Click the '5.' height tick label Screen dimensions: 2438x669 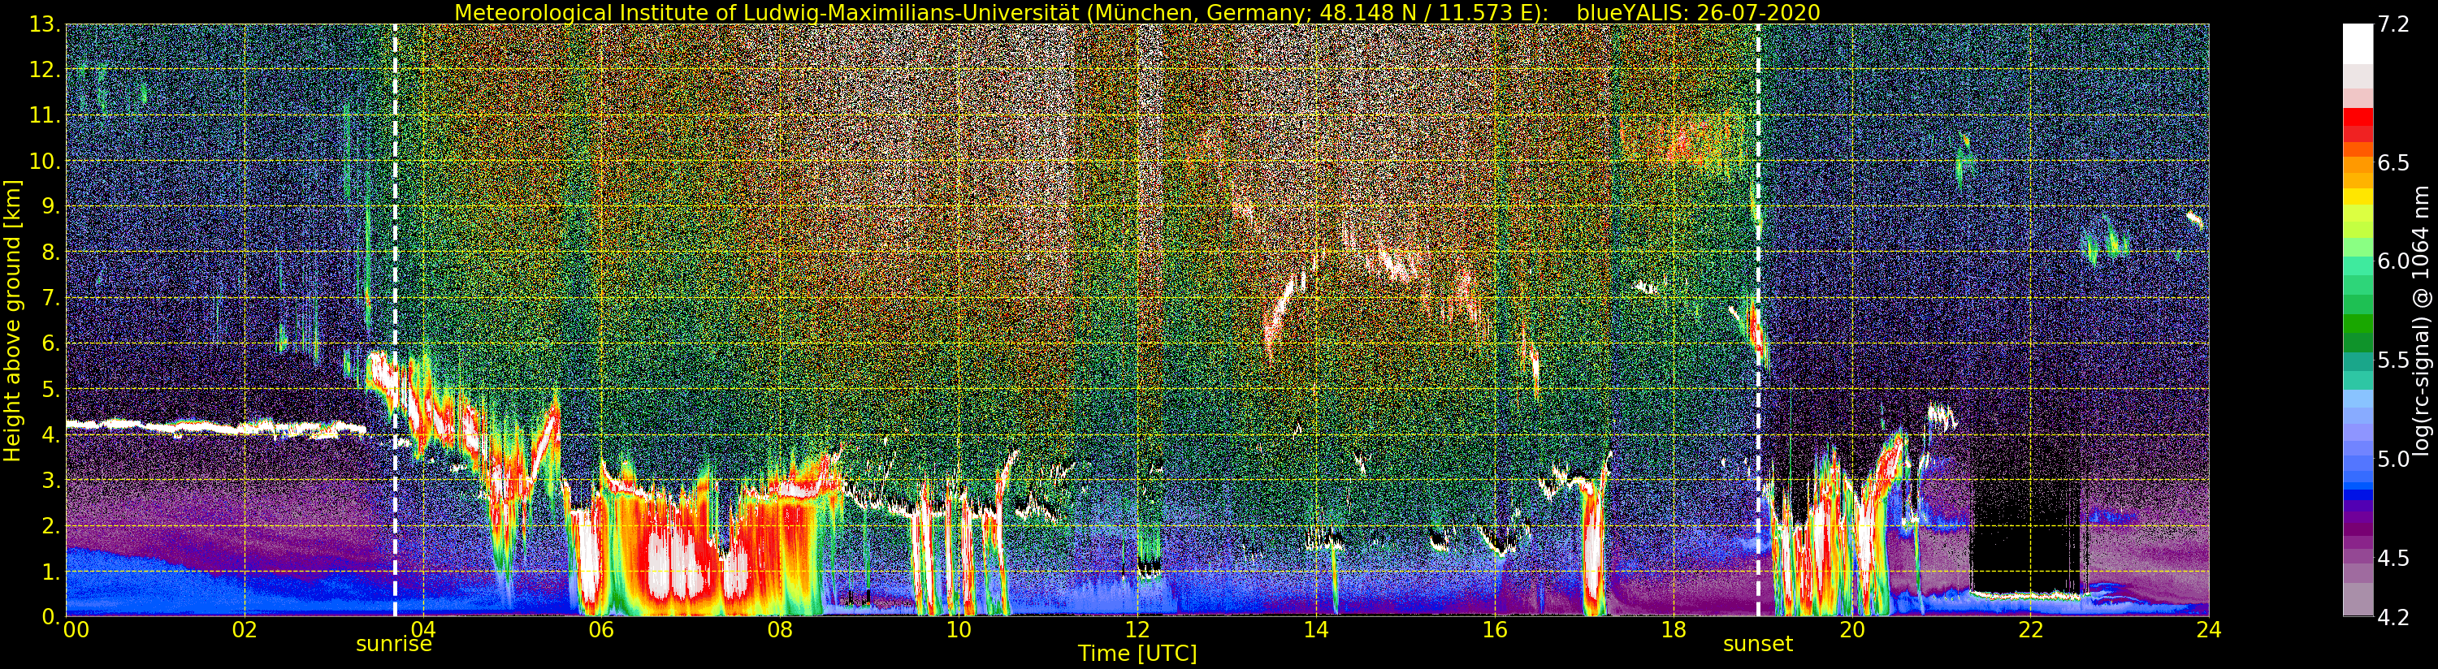[x=51, y=389]
